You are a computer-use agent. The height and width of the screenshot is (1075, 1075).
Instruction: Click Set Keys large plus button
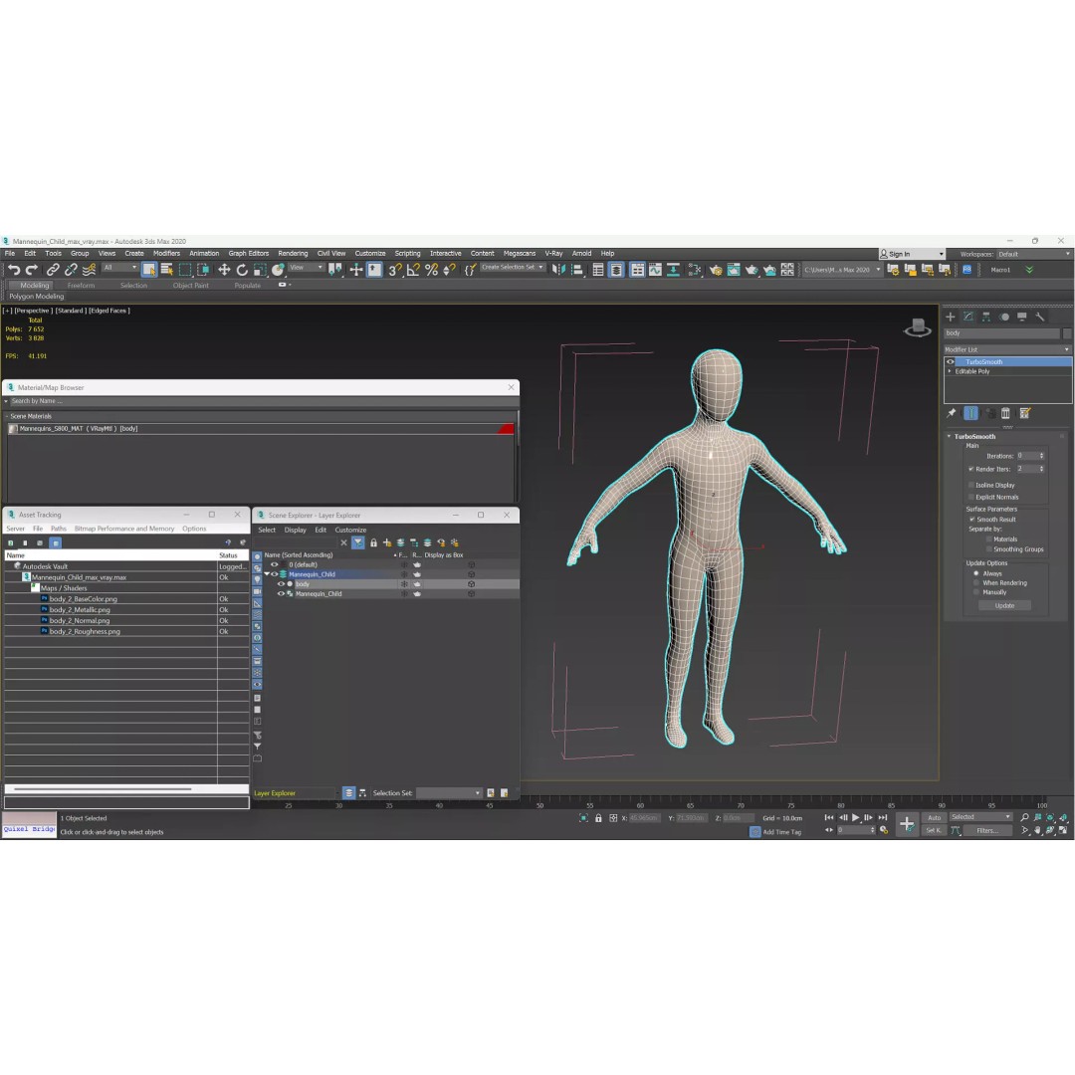tap(907, 824)
